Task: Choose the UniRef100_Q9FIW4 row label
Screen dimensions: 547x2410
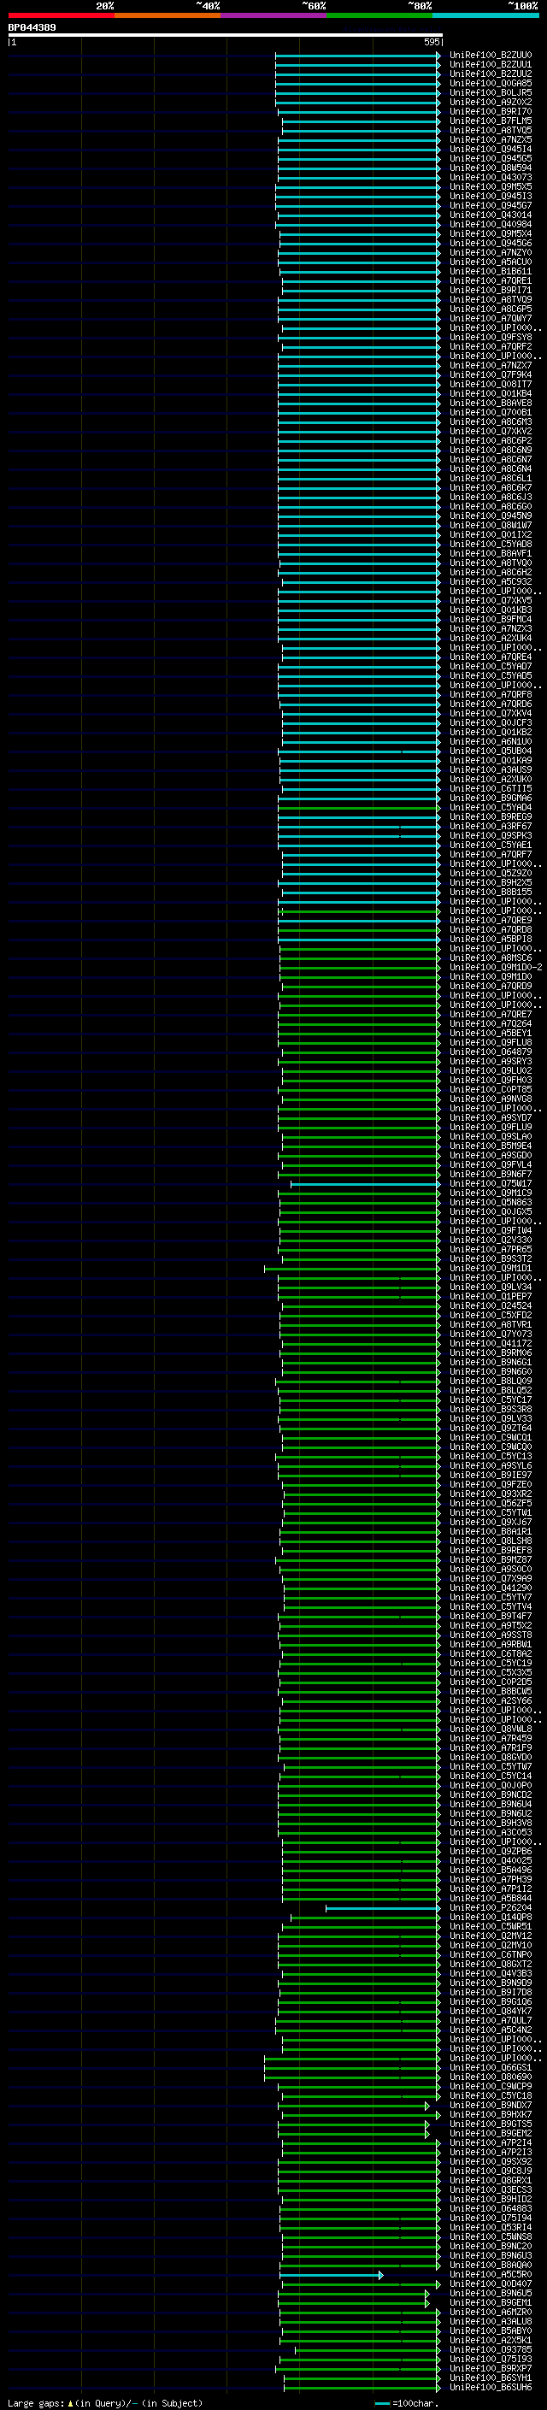Action: 490,1230
